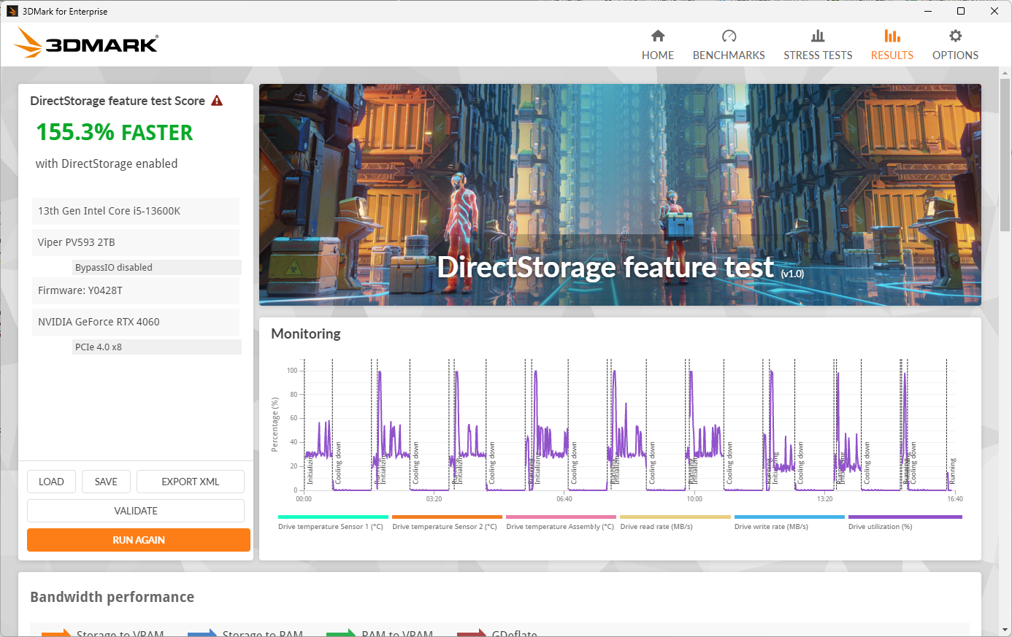Click the scrollbar down arrow
The height and width of the screenshot is (637, 1012).
(1005, 629)
